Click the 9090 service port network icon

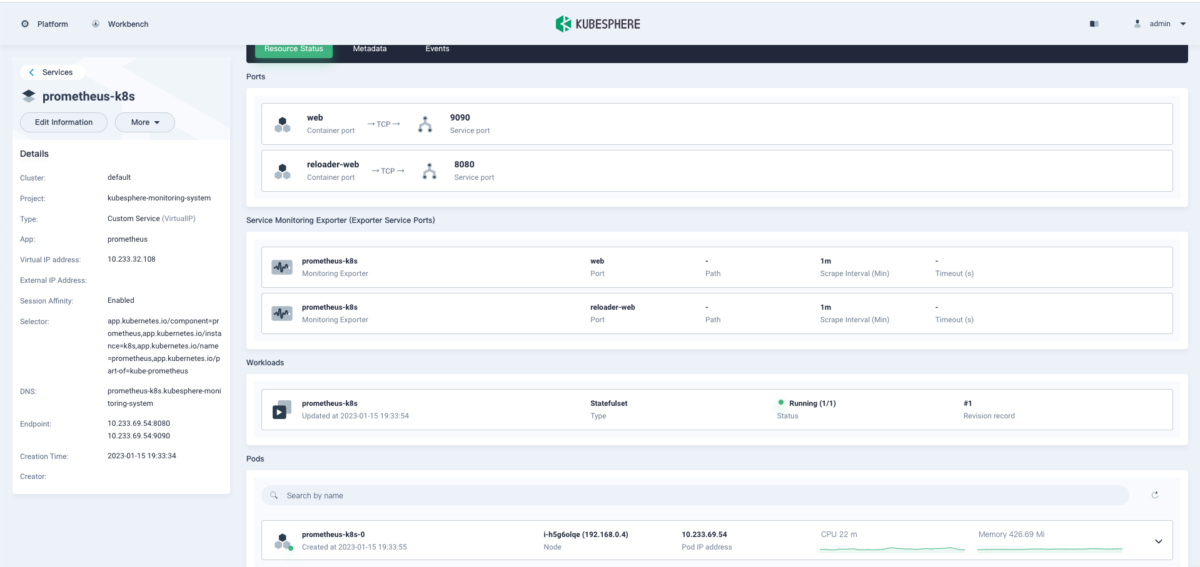pos(425,124)
